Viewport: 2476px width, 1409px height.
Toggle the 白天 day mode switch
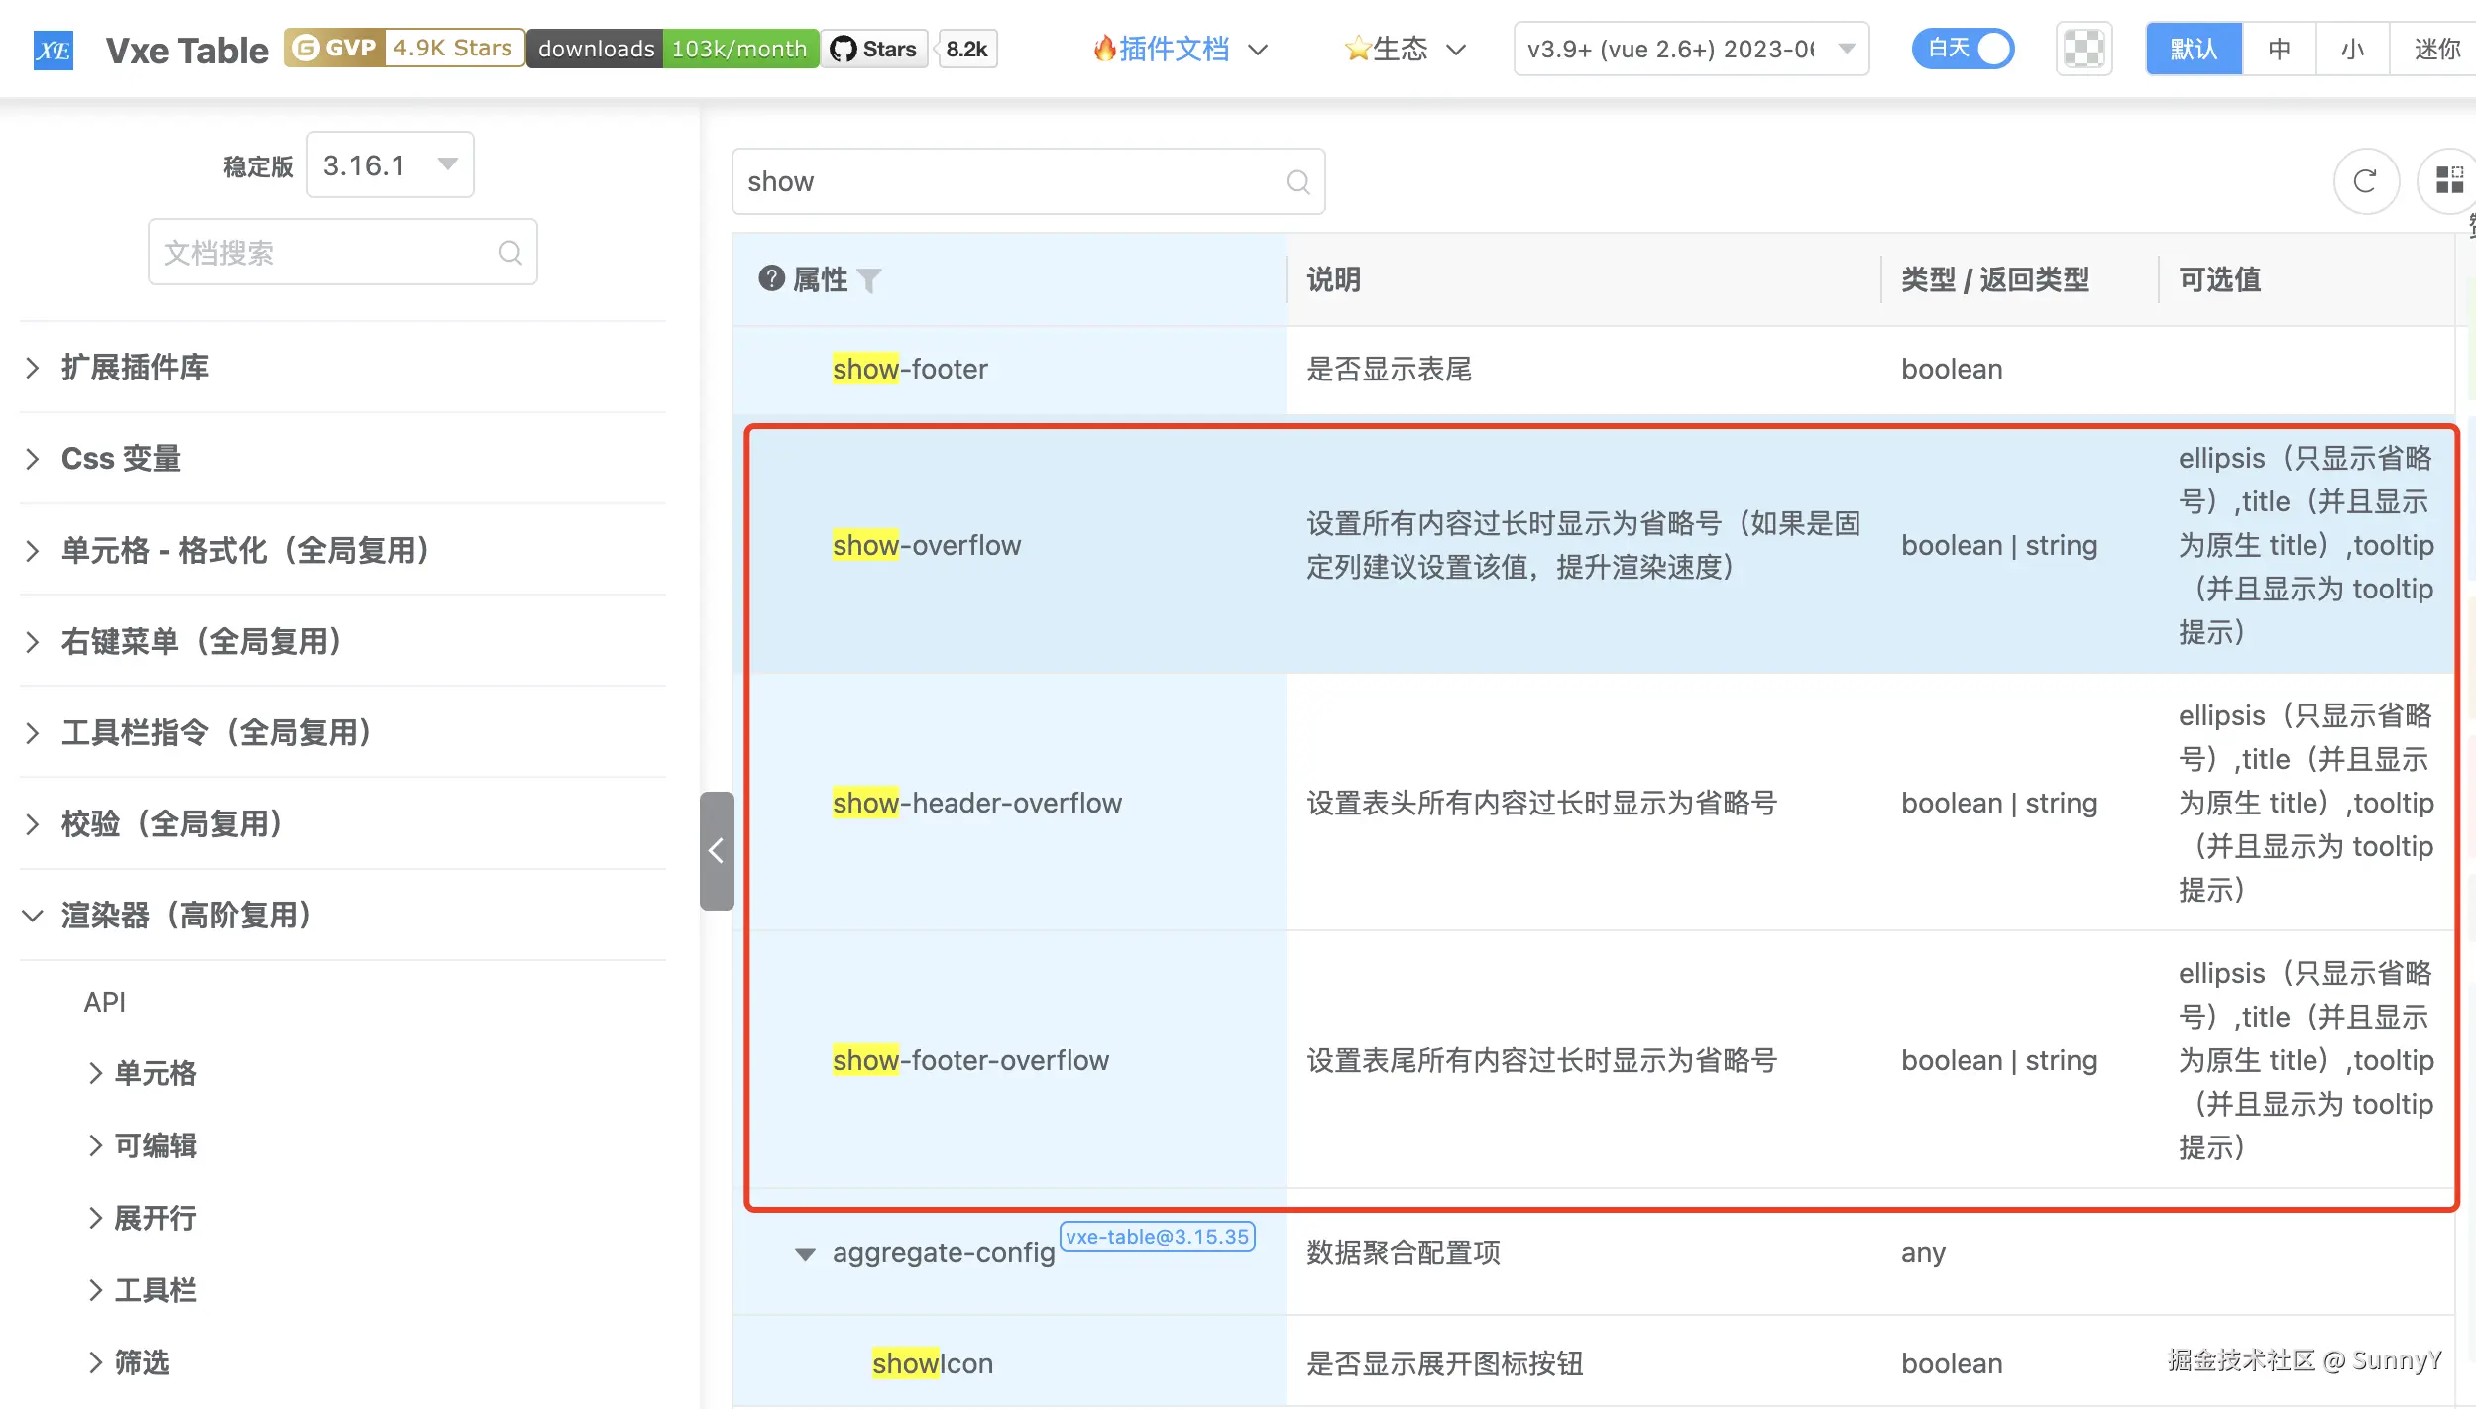1963,49
